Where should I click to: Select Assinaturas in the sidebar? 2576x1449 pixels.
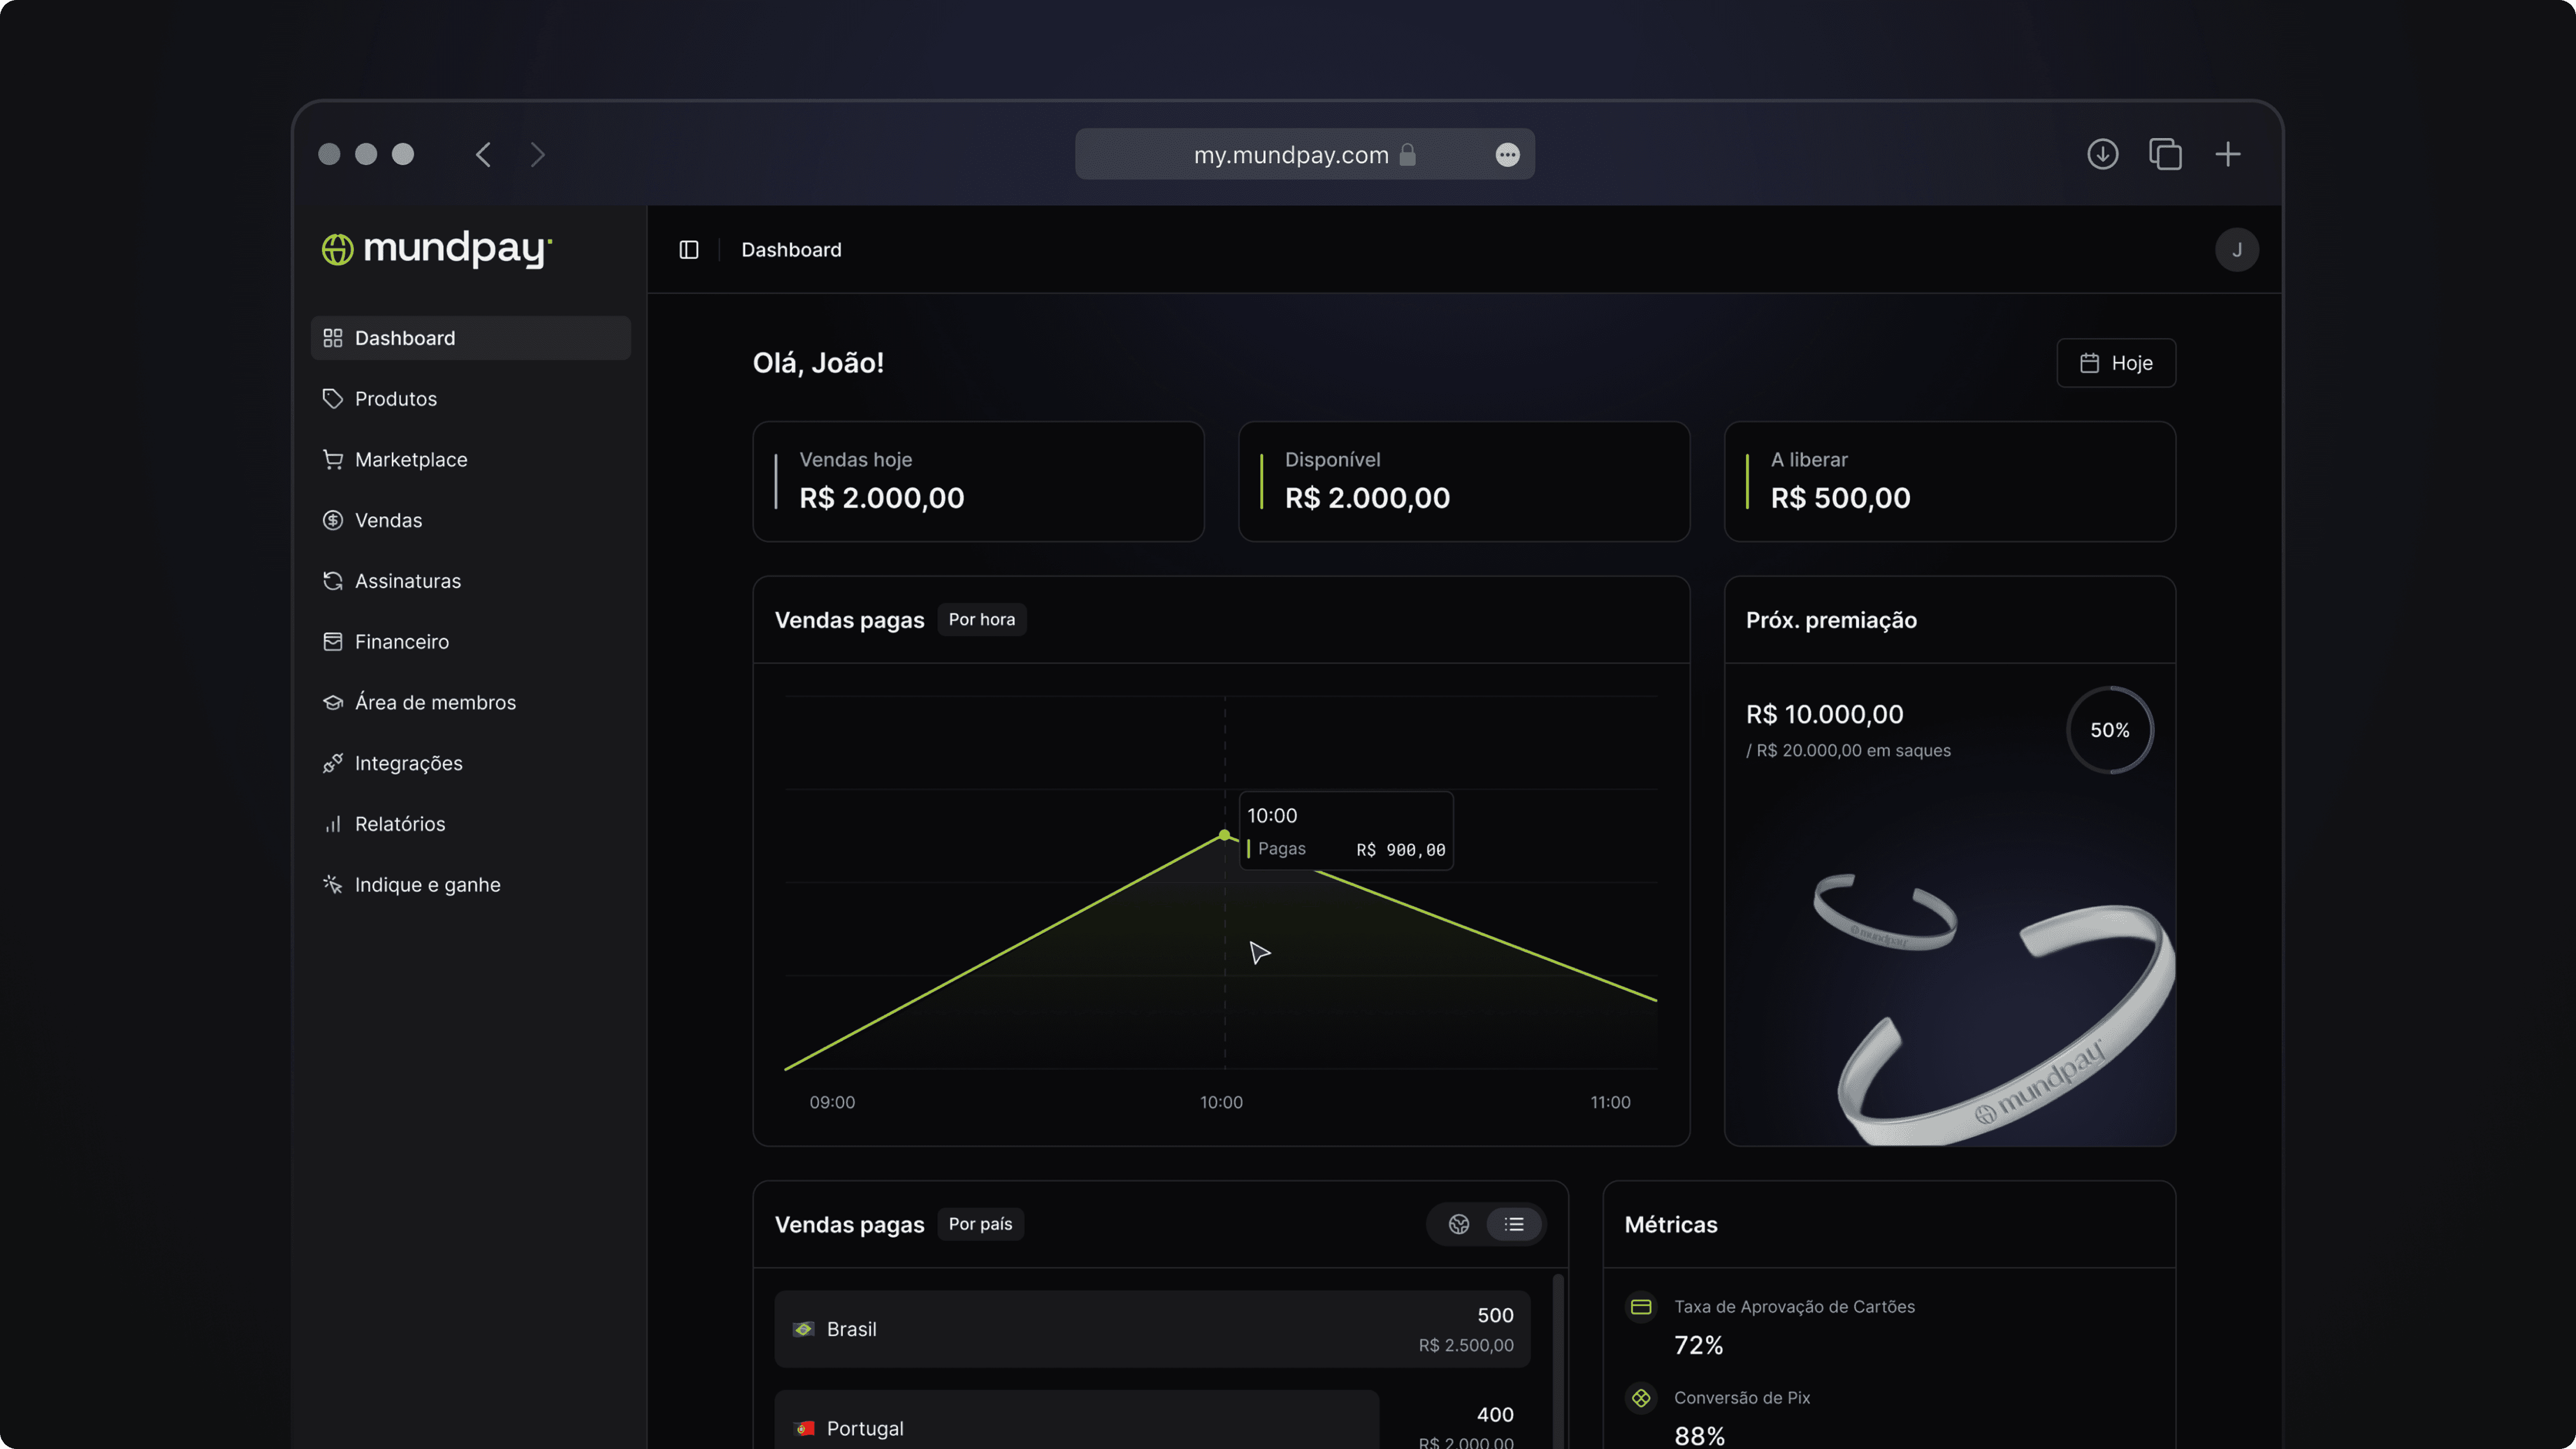point(407,580)
